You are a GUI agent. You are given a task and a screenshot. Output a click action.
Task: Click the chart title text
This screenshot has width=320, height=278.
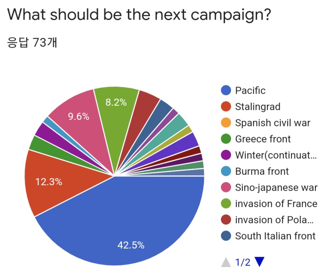click(x=139, y=15)
